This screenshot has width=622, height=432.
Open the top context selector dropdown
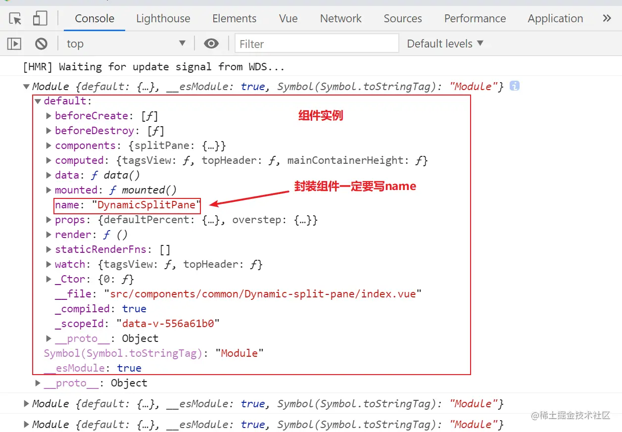[126, 44]
